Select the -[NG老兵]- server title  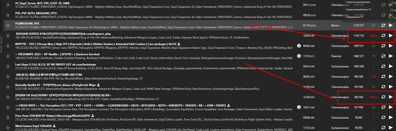point(49,75)
